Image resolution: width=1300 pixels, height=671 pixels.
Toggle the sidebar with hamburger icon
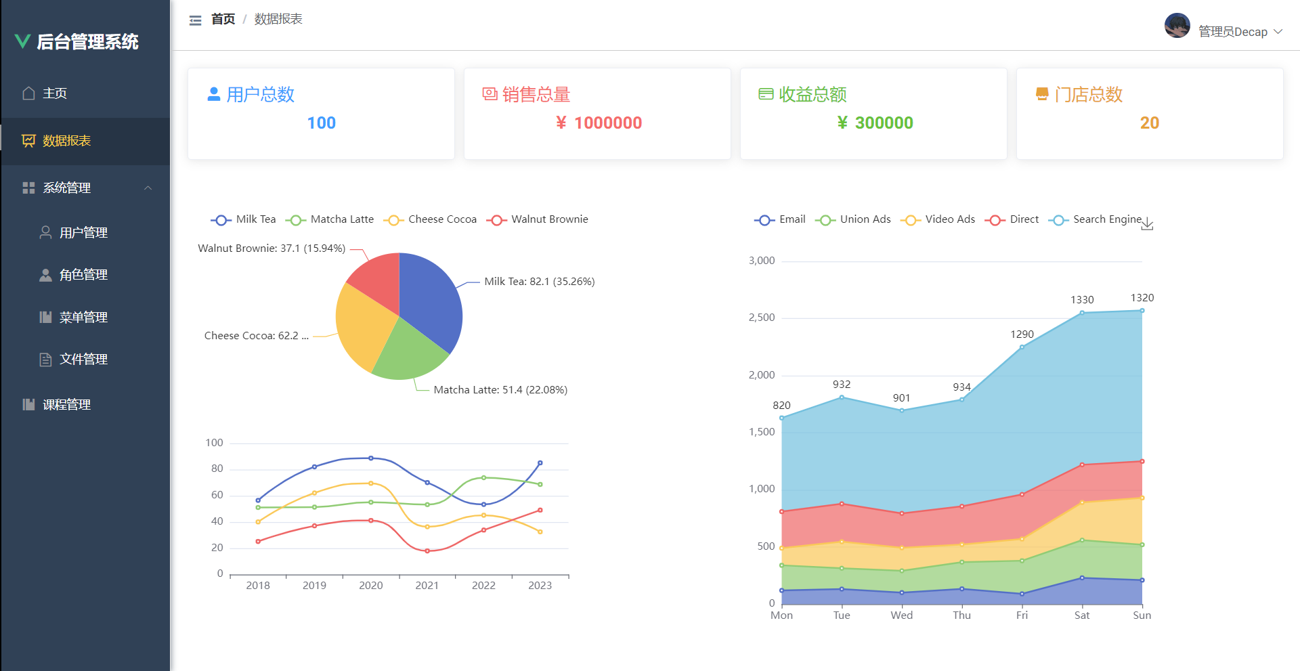[x=194, y=20]
